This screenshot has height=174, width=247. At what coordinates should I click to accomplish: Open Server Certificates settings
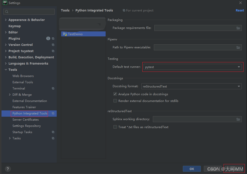(x=25, y=120)
